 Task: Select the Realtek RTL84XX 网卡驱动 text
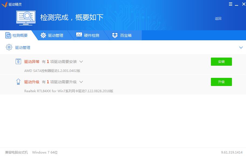coord(69,91)
